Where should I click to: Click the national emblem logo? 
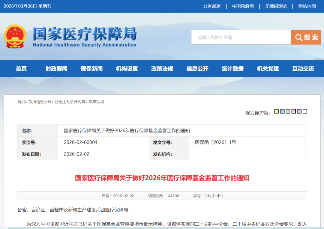tap(15, 36)
